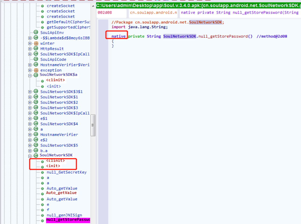Expand the SoulNetworkSDK$3$1 node
Viewport: 301px width, 224px height.
point(30,92)
